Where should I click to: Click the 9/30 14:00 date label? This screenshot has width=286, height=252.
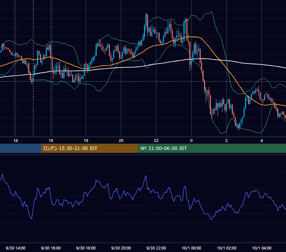coord(16,248)
